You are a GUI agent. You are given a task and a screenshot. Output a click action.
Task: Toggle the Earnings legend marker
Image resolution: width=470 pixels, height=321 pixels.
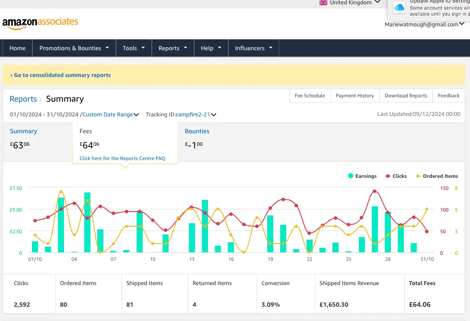pyautogui.click(x=350, y=176)
